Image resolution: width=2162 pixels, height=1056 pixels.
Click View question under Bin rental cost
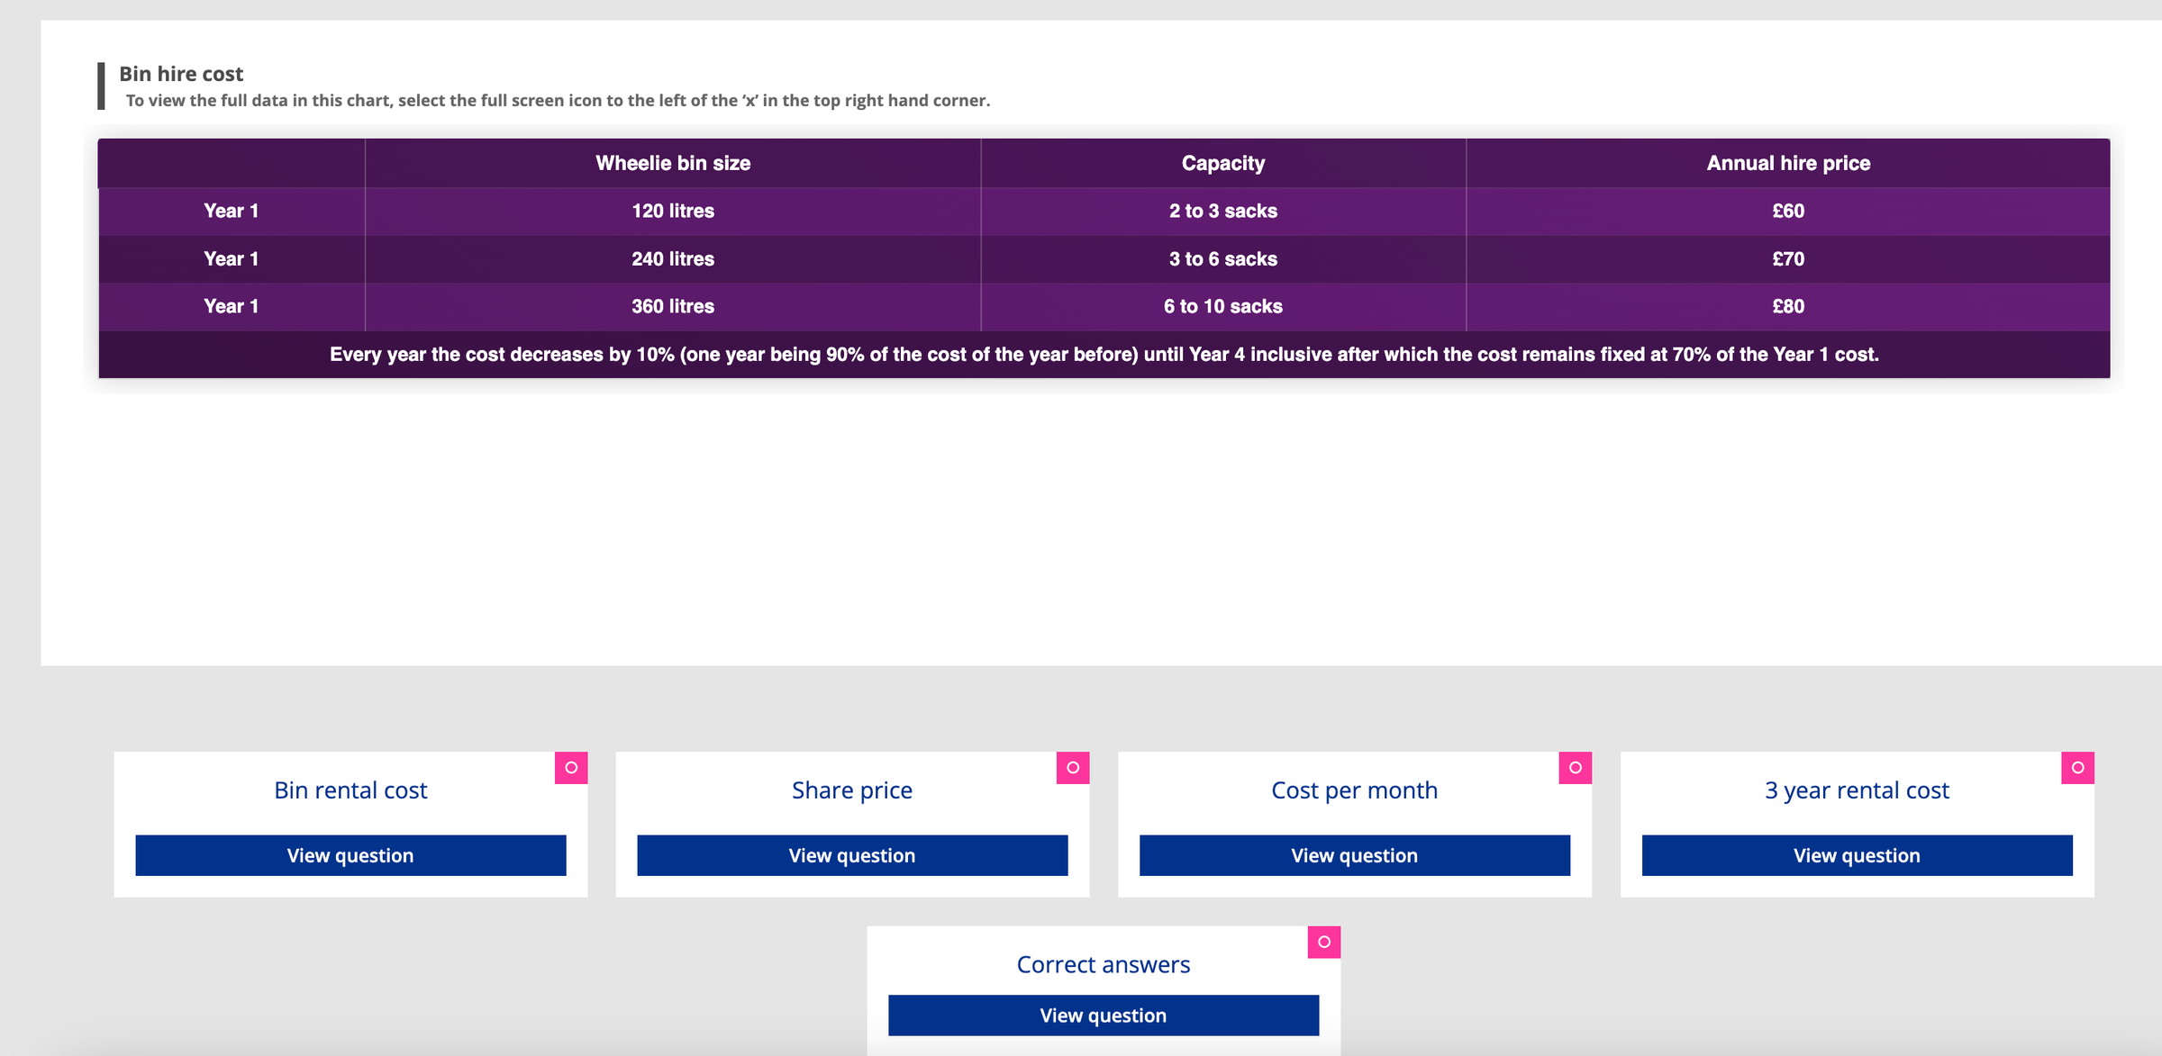coord(350,855)
